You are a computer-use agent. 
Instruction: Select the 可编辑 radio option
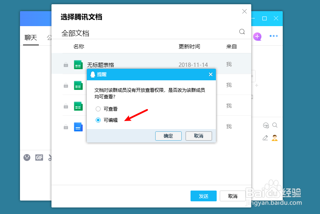click(98, 120)
